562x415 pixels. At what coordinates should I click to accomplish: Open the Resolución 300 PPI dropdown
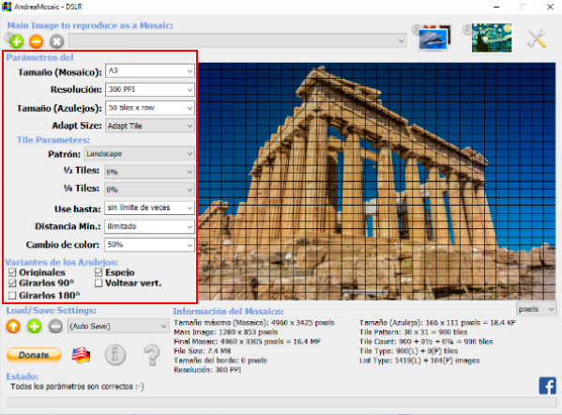tap(150, 89)
